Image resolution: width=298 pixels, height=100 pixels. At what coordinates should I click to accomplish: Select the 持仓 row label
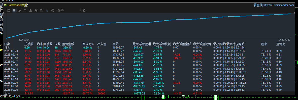7,47
